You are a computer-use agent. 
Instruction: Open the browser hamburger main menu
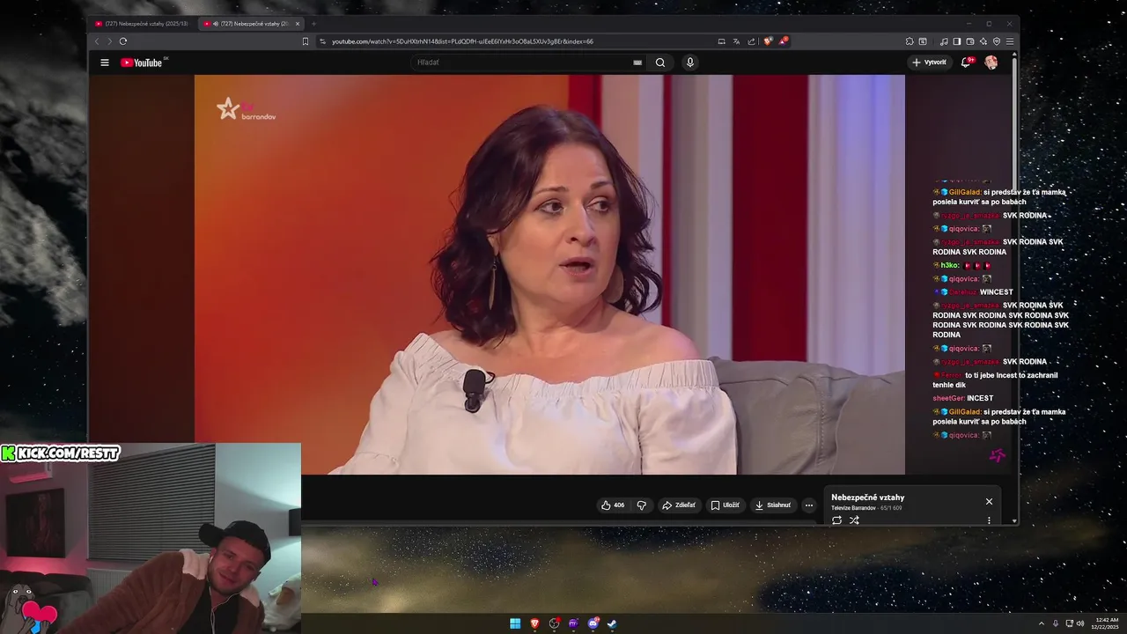(x=1010, y=41)
